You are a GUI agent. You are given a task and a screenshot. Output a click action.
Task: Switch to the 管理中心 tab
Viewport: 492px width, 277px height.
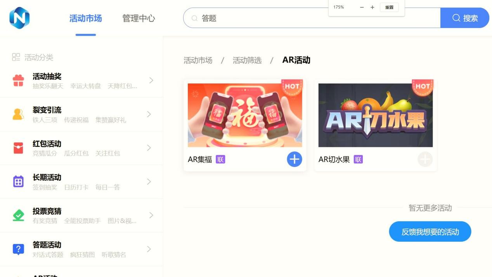coord(139,18)
